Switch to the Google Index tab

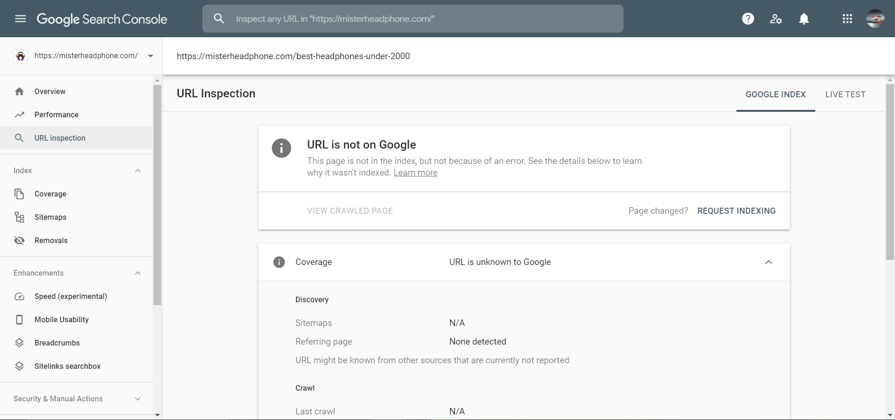click(x=776, y=95)
